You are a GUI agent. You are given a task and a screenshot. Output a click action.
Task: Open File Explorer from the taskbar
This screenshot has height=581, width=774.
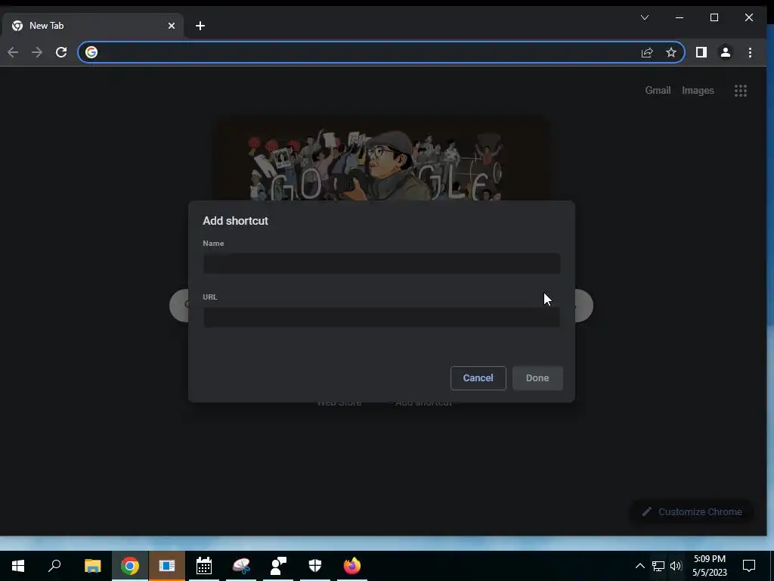(x=92, y=566)
